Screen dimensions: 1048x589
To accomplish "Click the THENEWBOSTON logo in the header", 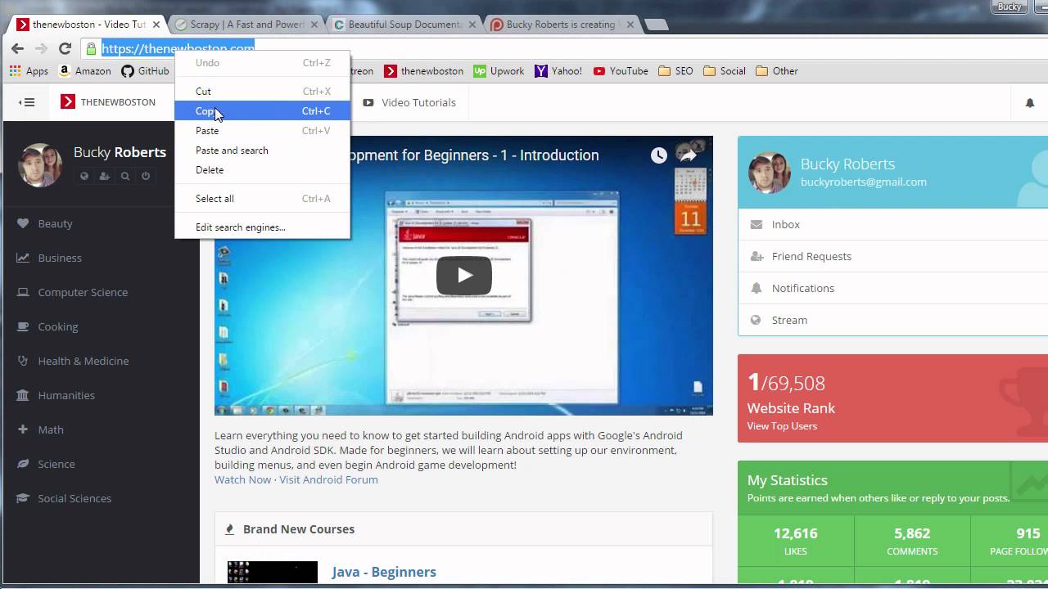I will 108,102.
